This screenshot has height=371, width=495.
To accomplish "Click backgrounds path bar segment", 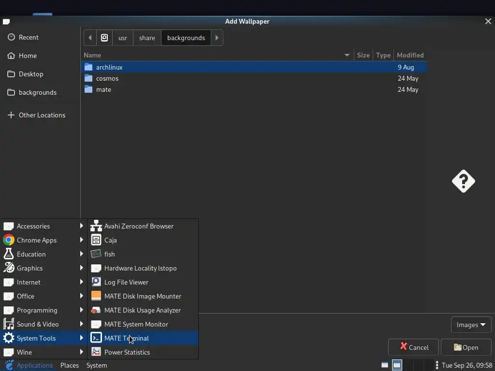I will point(186,38).
